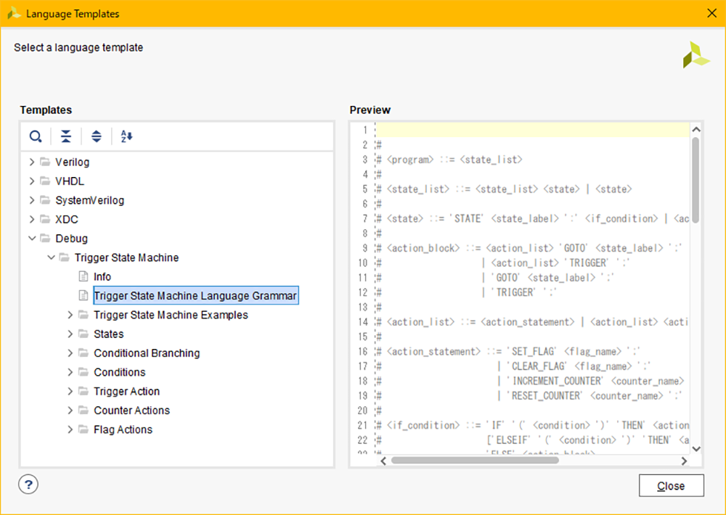The image size is (726, 515).
Task: Expand the Flag Actions node
Action: click(x=70, y=429)
